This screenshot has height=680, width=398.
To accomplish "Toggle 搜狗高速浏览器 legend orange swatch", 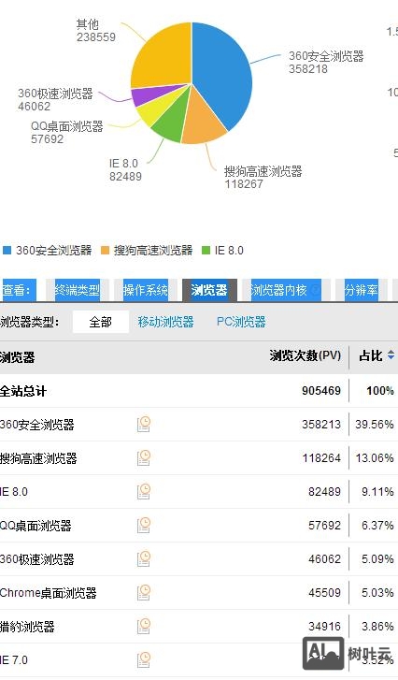I will (x=106, y=251).
